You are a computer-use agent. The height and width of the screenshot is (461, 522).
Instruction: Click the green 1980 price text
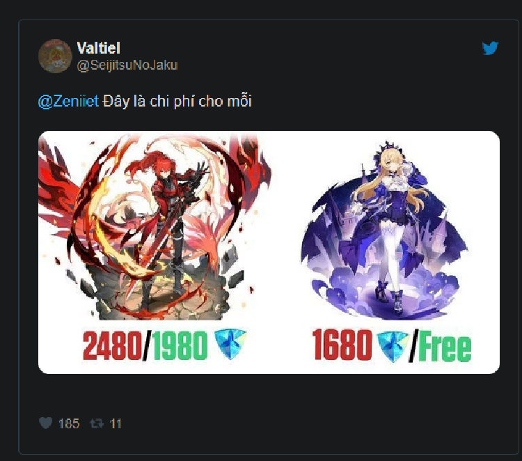[x=180, y=345]
